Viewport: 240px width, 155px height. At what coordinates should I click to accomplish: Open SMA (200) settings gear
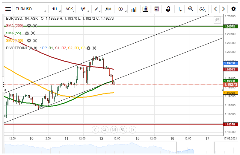(29, 26)
